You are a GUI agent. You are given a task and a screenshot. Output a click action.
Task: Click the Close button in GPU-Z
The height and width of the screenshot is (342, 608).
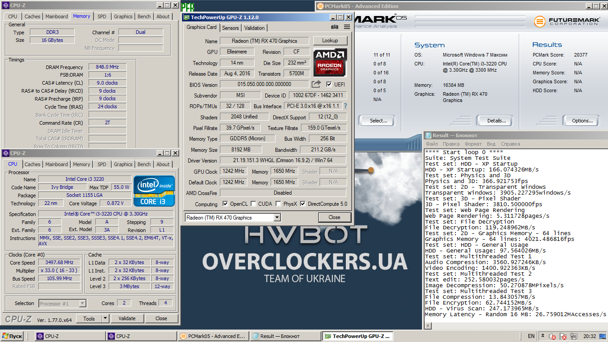(334, 217)
